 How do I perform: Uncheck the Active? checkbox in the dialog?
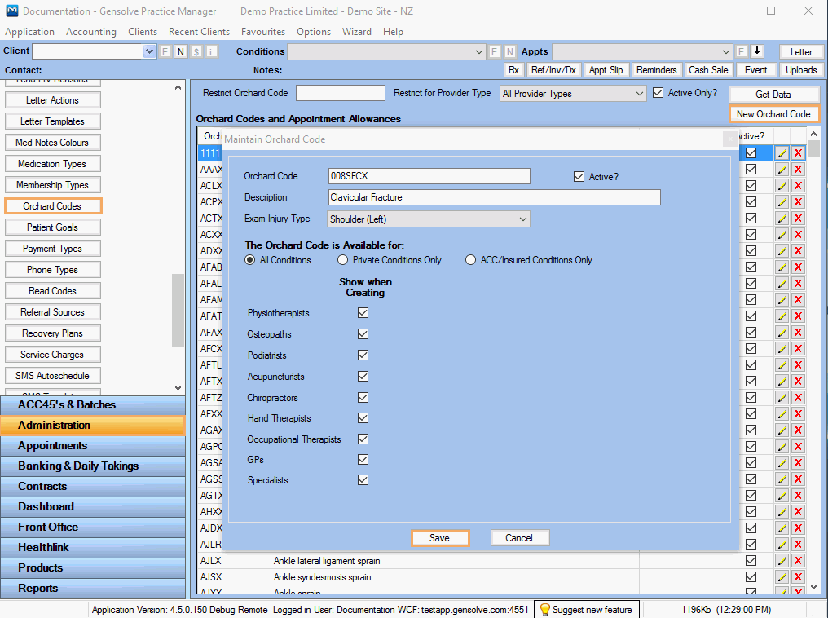pyautogui.click(x=579, y=176)
